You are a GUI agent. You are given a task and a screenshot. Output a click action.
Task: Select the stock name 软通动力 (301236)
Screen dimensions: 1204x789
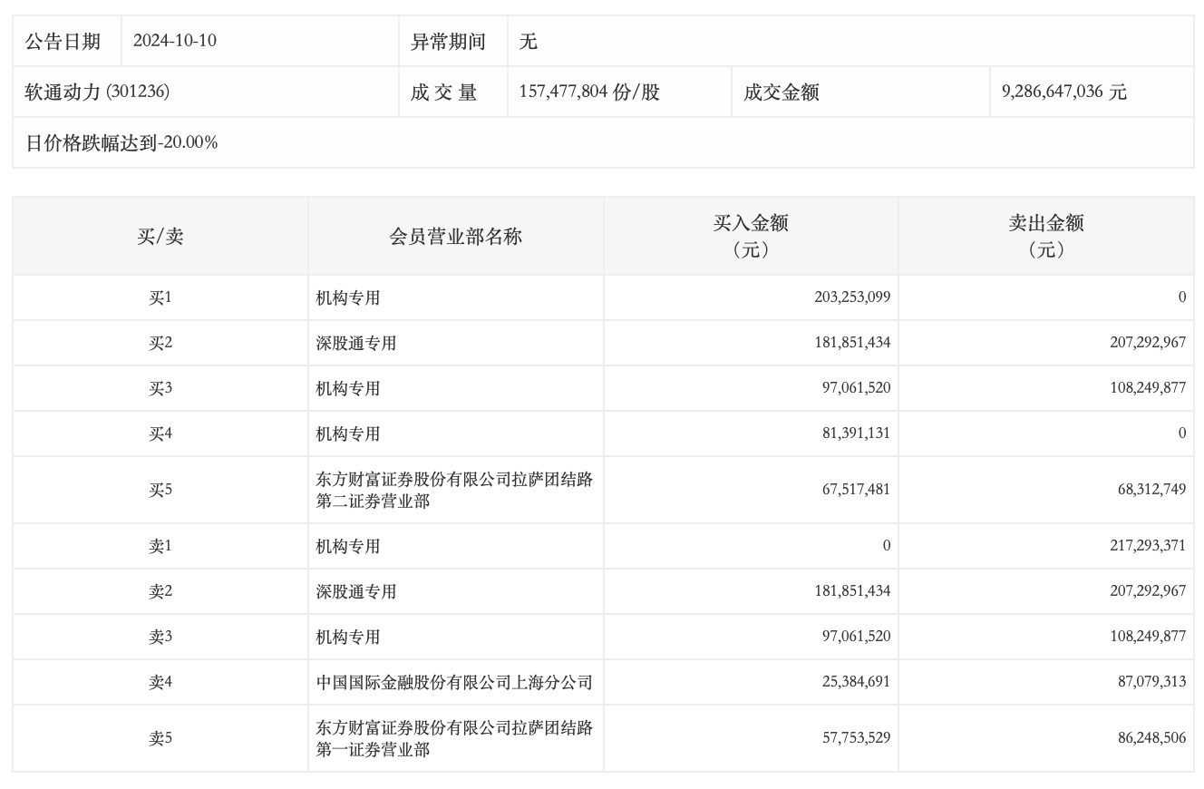click(x=97, y=92)
